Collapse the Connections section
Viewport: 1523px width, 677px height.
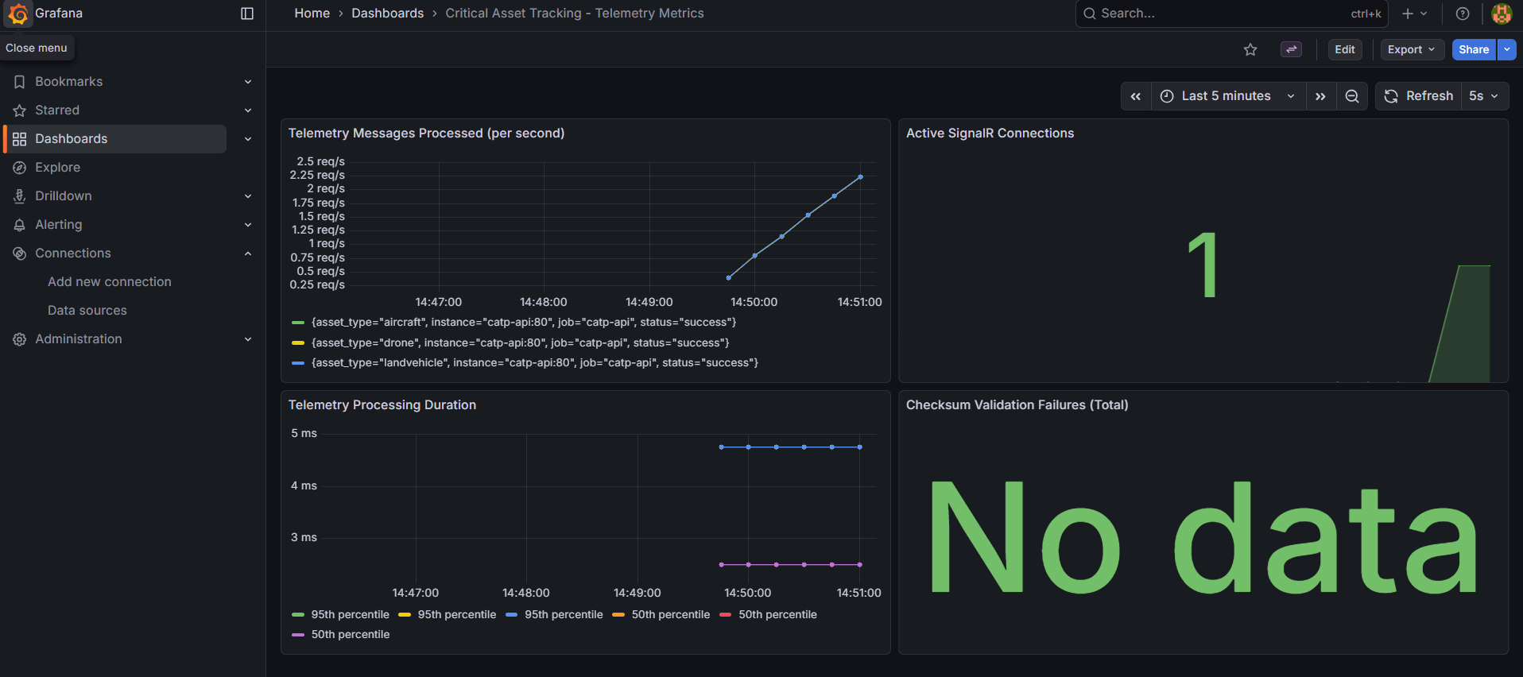248,253
